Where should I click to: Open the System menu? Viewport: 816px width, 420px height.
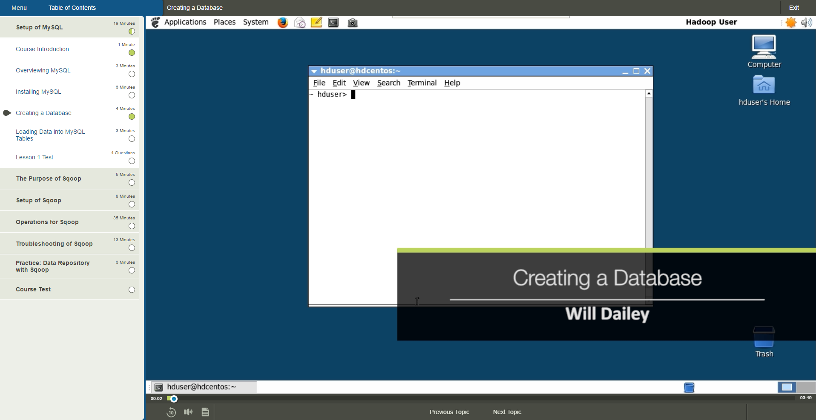point(256,22)
